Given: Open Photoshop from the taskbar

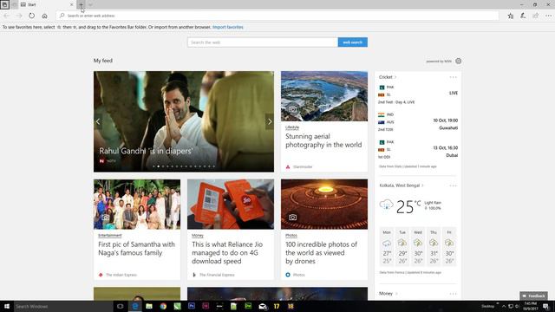Looking at the screenshot, I should pyautogui.click(x=192, y=306).
